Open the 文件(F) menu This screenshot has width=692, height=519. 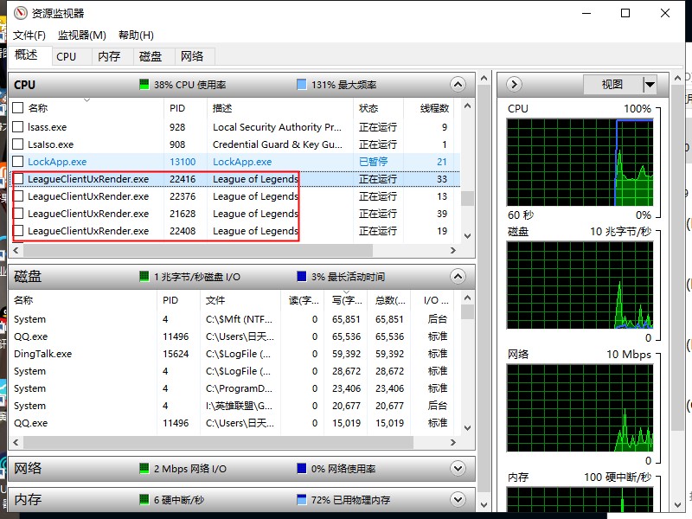29,35
